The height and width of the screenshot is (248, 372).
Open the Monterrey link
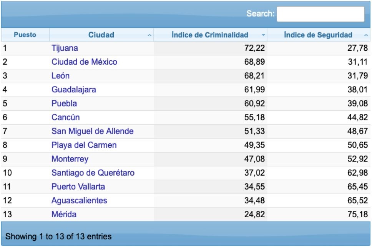pos(70,159)
